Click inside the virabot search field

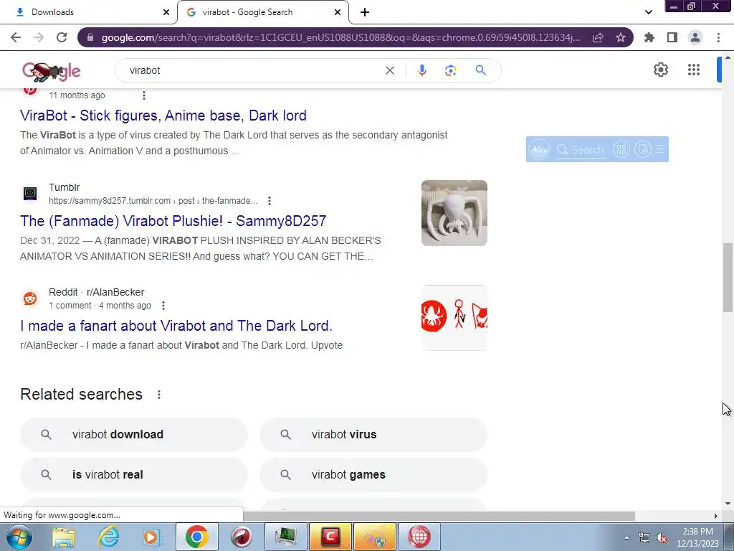pos(253,70)
